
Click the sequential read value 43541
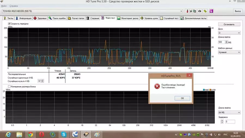62,74
